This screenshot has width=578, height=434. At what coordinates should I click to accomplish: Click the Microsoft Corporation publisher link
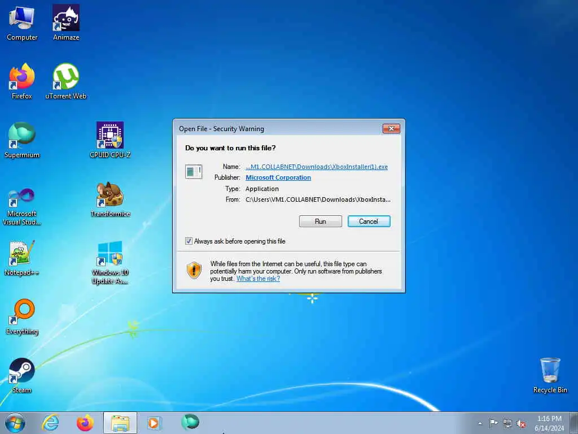click(278, 177)
